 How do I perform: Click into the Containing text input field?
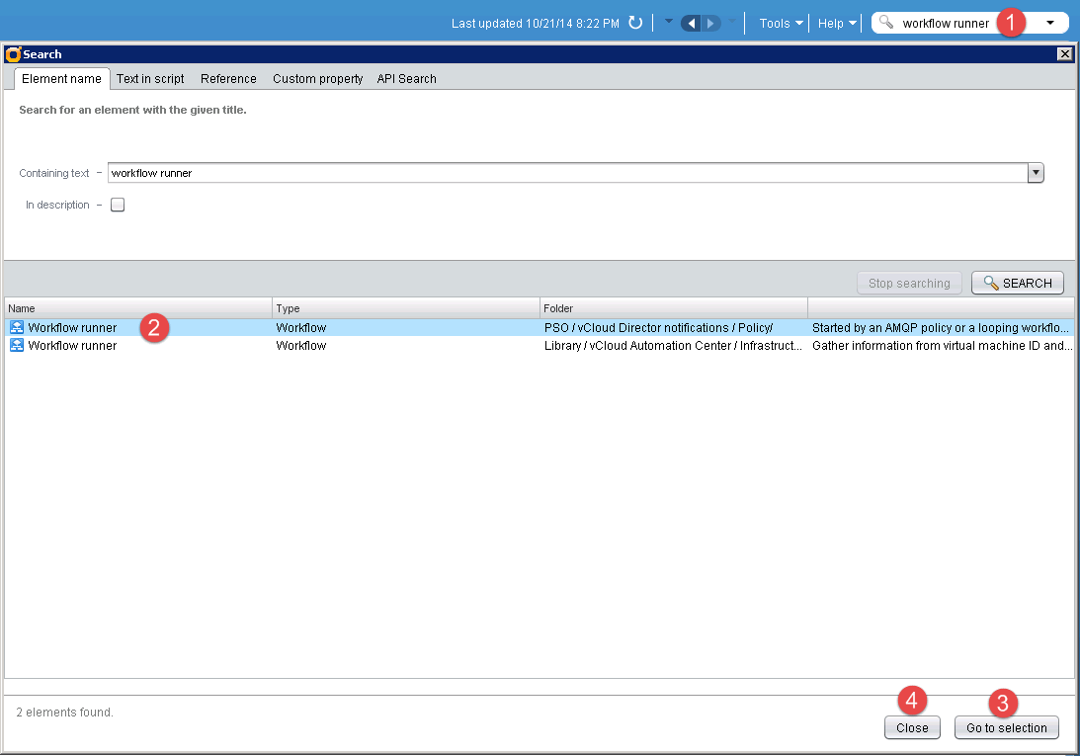coord(563,173)
